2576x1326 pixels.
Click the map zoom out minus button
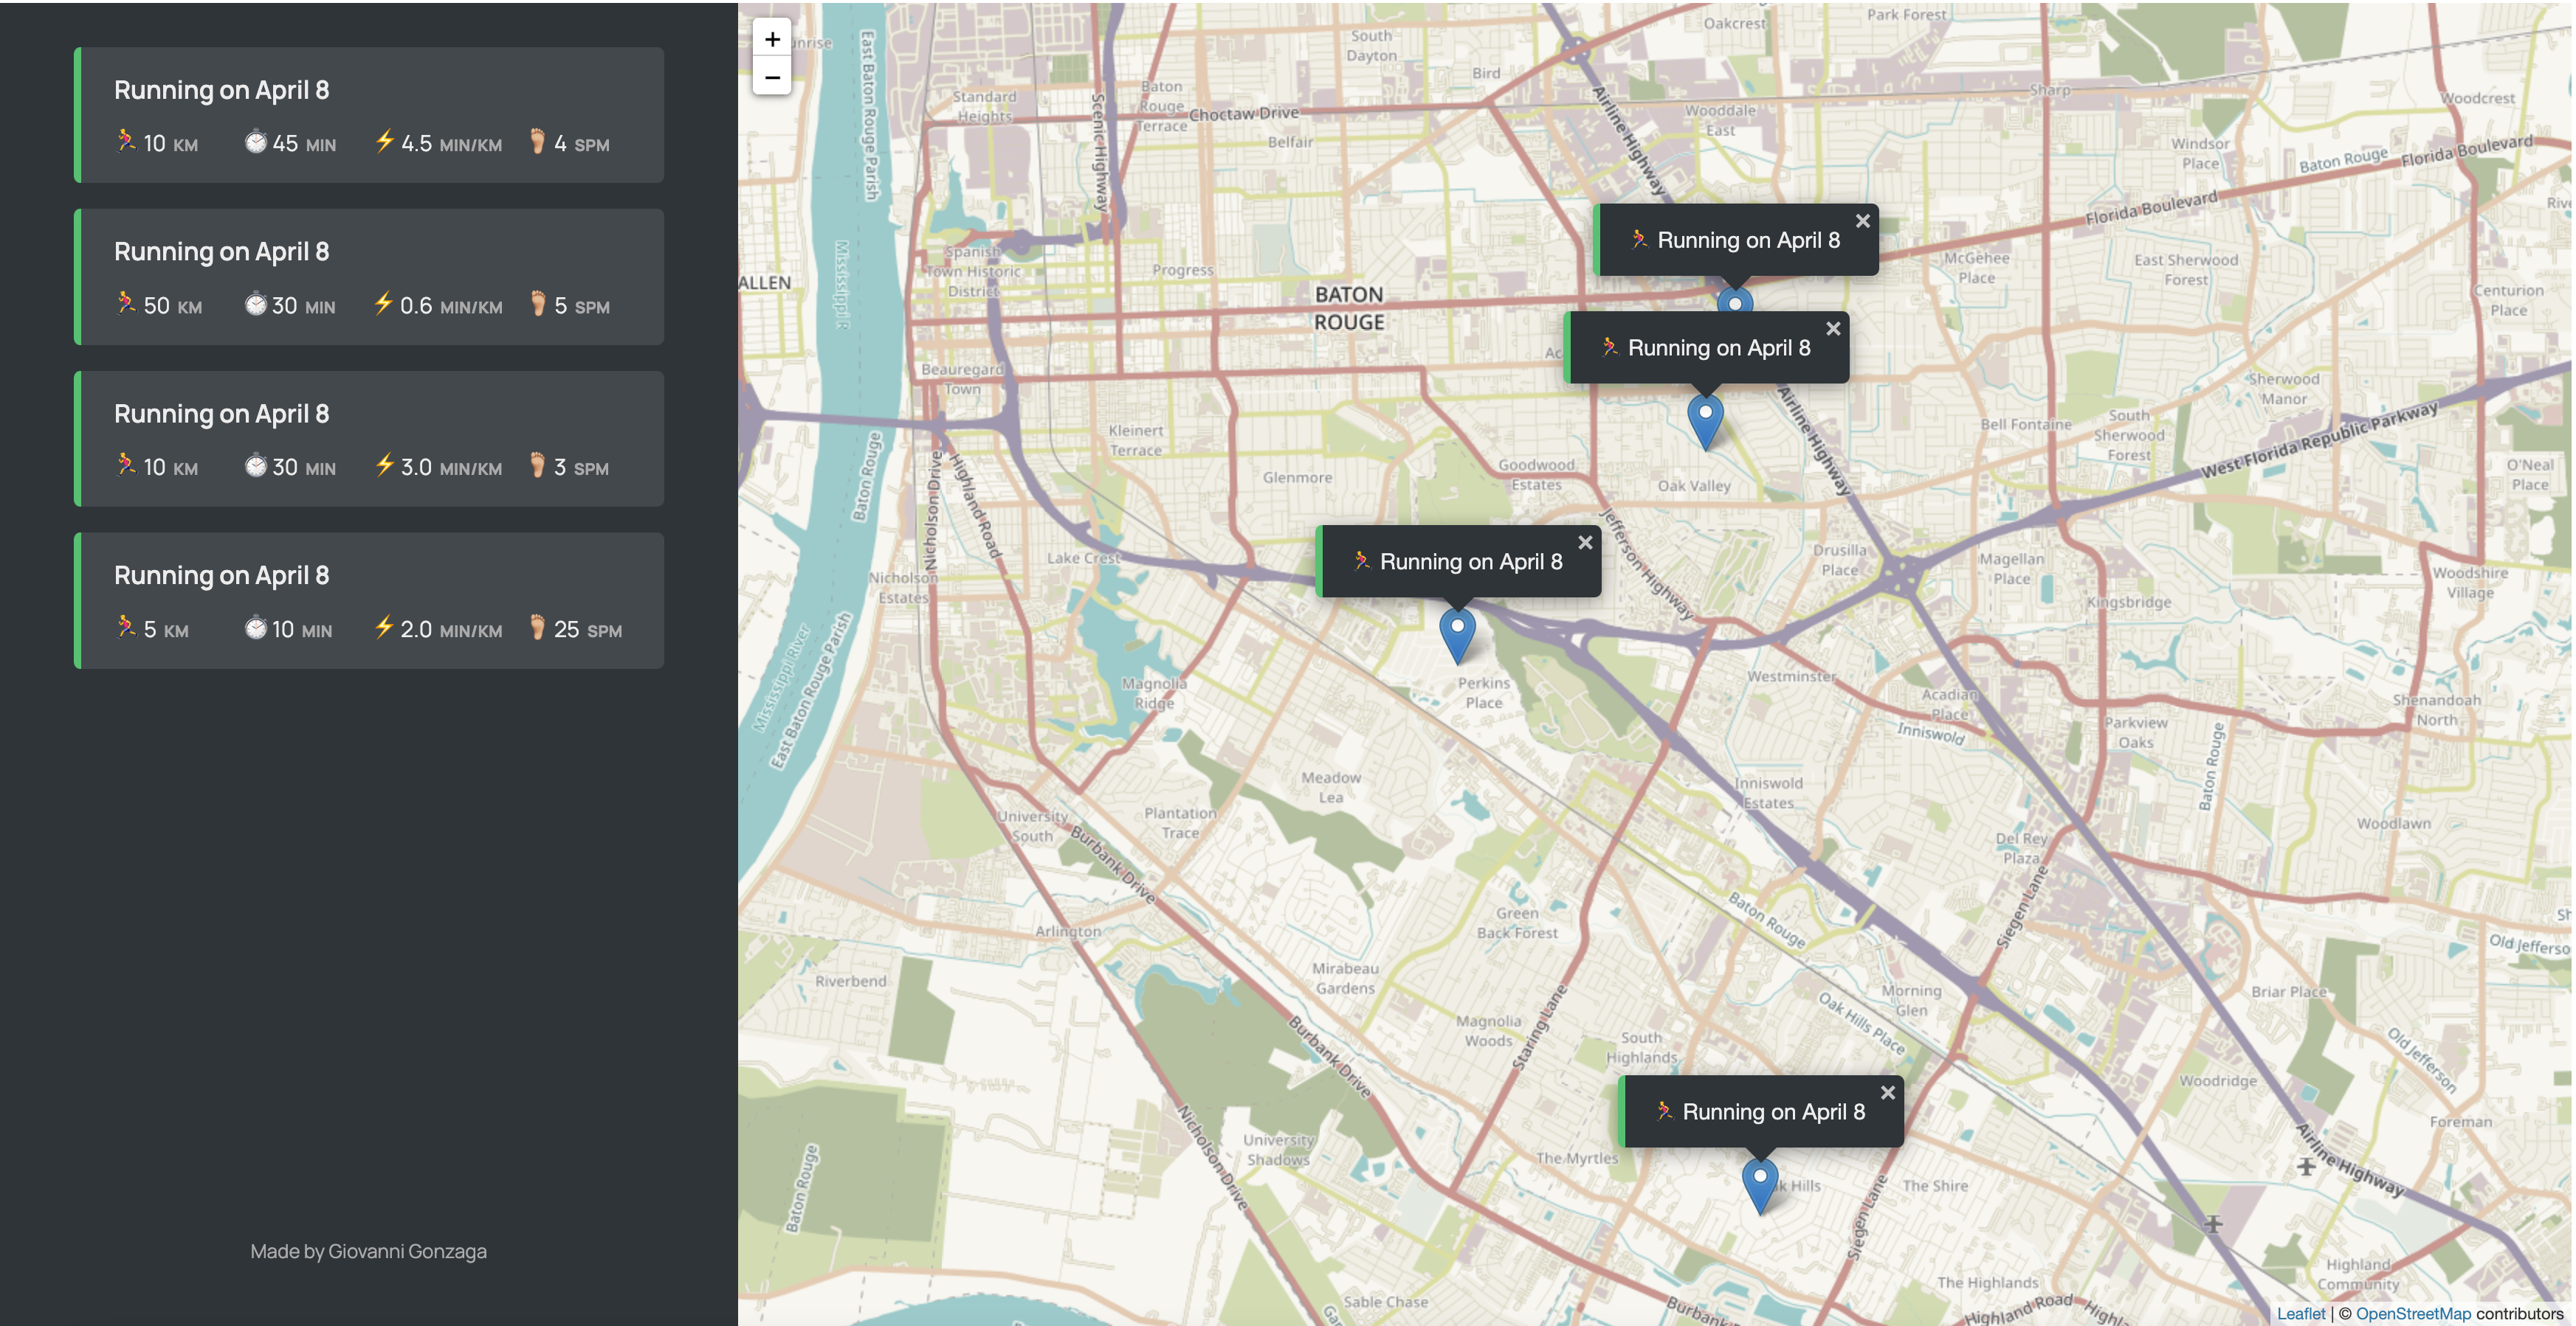tap(771, 77)
